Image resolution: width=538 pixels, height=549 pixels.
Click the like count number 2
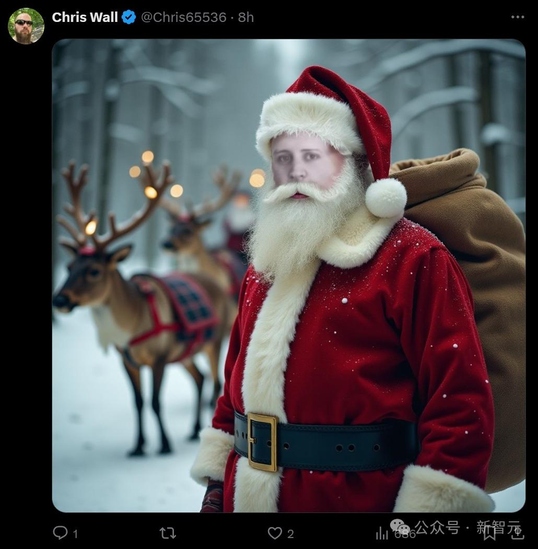290,533
